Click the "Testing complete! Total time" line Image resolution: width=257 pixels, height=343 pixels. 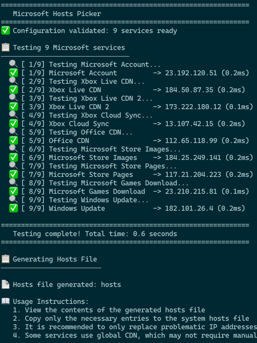tap(95, 234)
